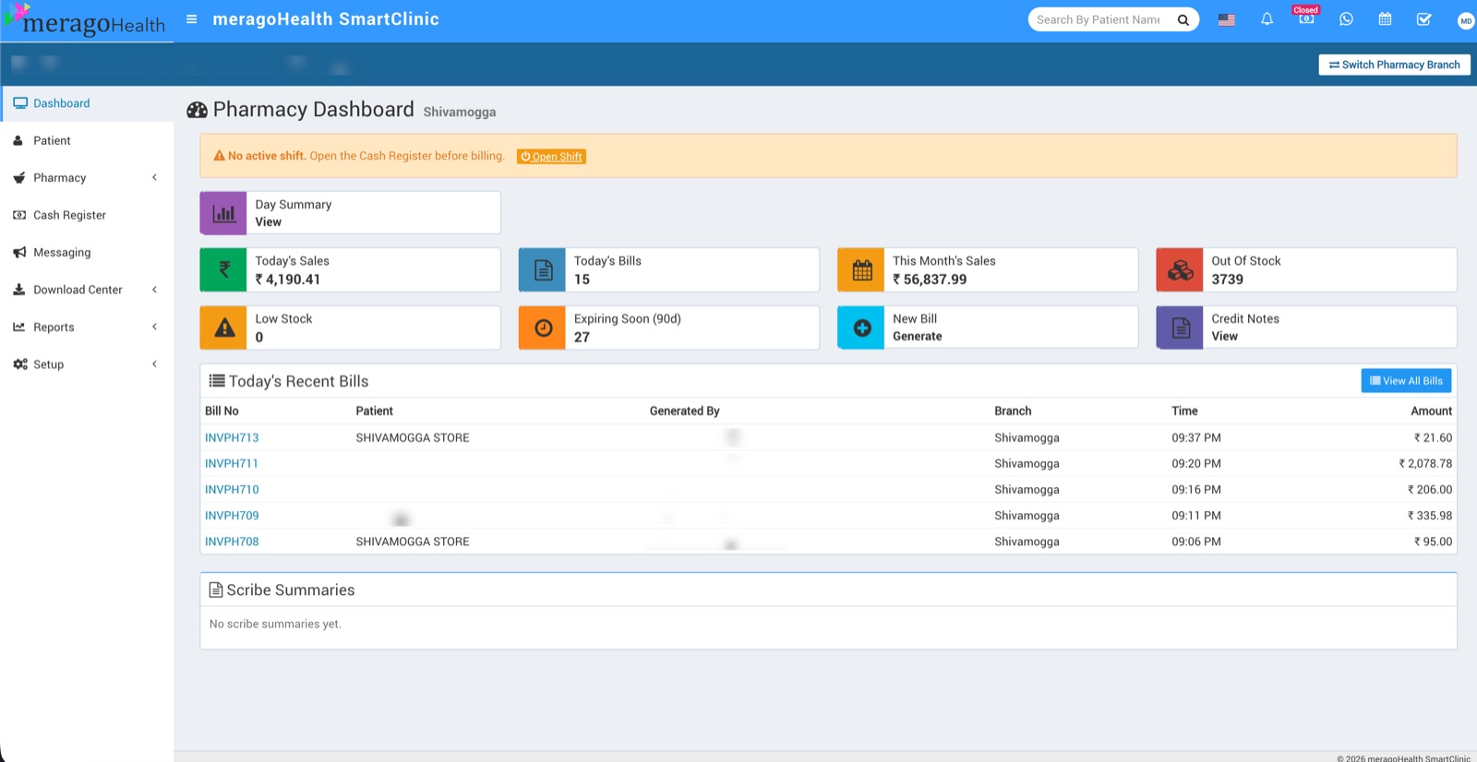Screen dimensions: 1477x762
Task: Toggle the hamburger sidebar menu icon
Action: pos(191,19)
